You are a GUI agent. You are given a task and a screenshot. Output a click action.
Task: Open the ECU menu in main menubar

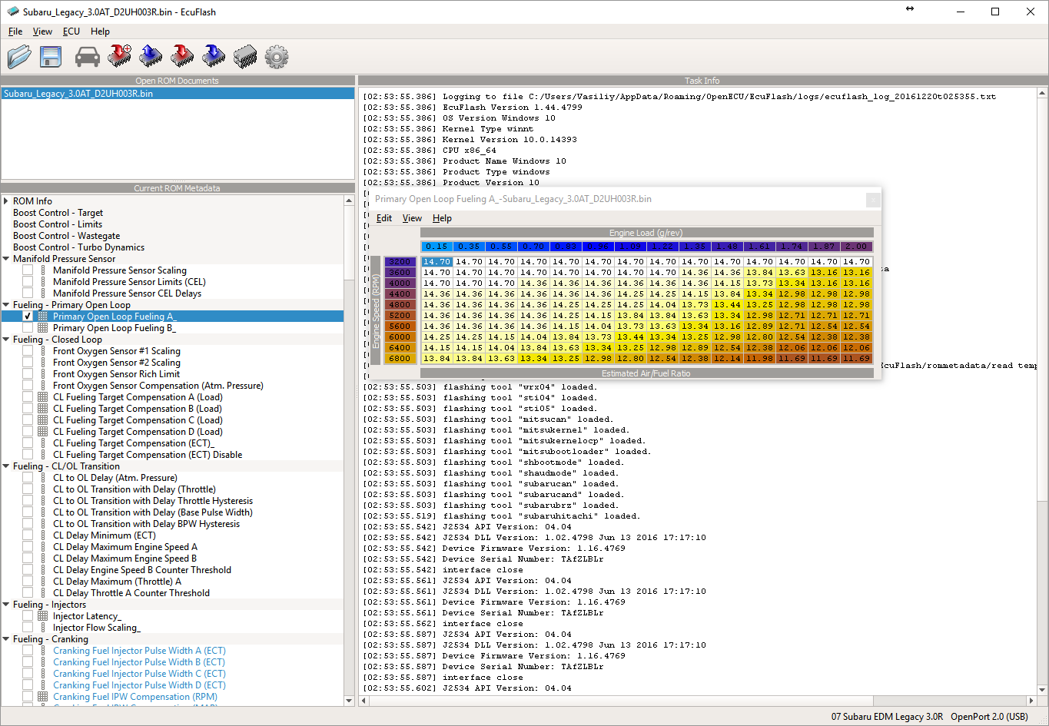[71, 31]
